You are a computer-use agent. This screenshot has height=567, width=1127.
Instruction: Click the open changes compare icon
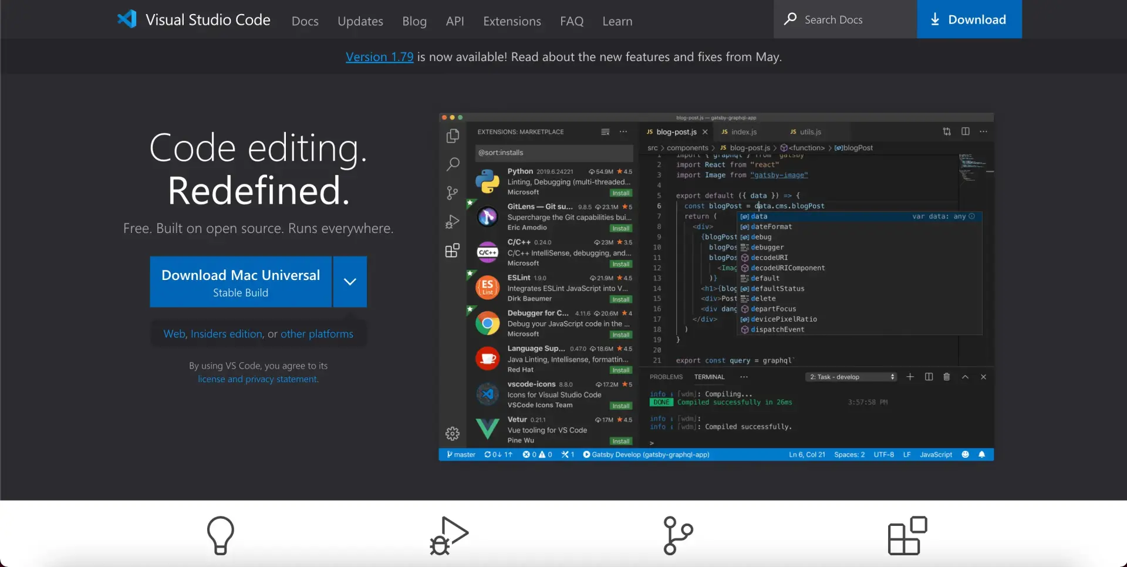click(x=947, y=131)
